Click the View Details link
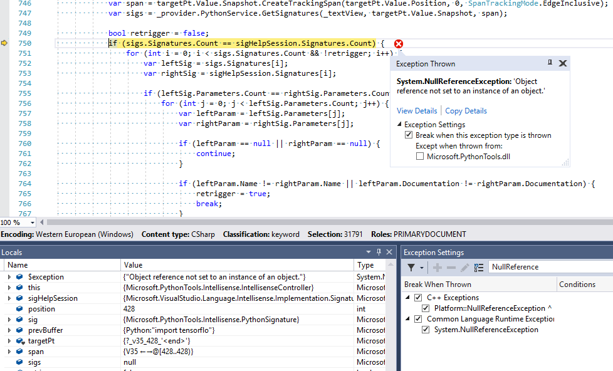Viewport: 613px width, 371px height. tap(416, 110)
